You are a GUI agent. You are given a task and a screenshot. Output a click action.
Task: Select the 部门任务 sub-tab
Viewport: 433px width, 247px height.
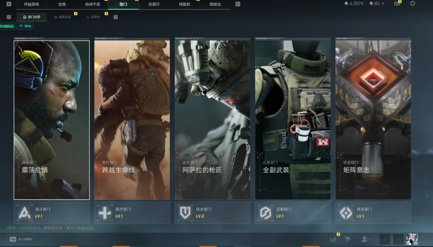32,17
